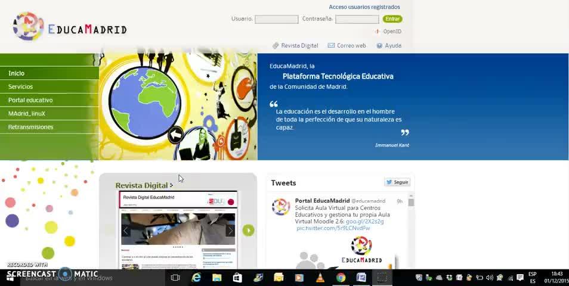This screenshot has height=286, width=569.
Task: Open pic.twitter.com/5r9LCNvdFw link
Action: (x=333, y=228)
